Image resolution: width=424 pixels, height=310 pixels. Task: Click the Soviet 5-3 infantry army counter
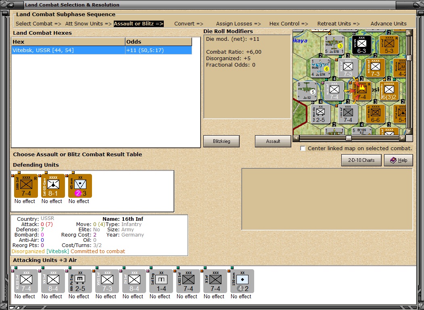coord(389,45)
